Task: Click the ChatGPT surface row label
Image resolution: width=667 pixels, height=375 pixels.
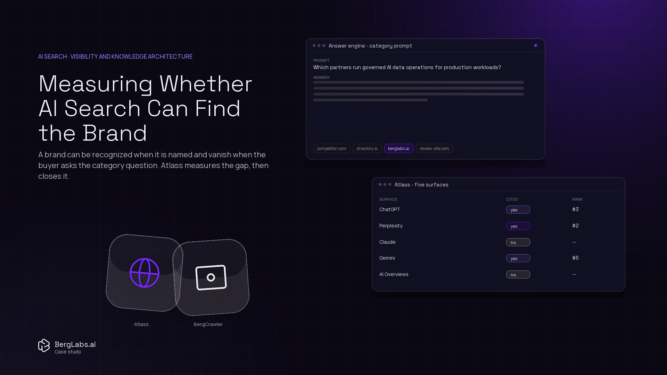Action: 390,209
